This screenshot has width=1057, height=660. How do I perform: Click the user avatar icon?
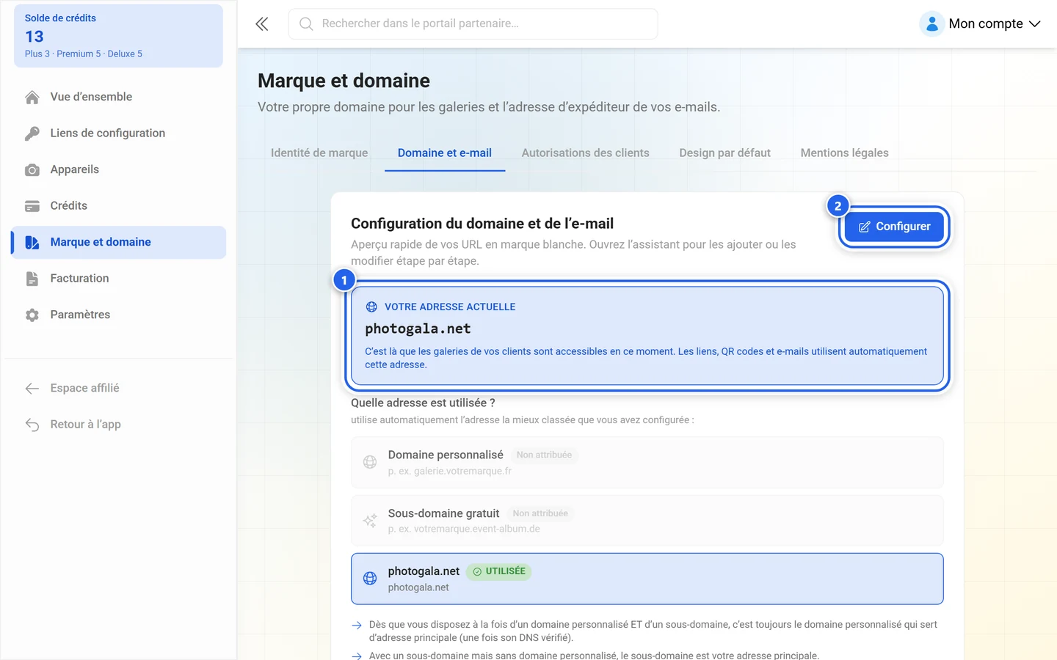coord(931,24)
